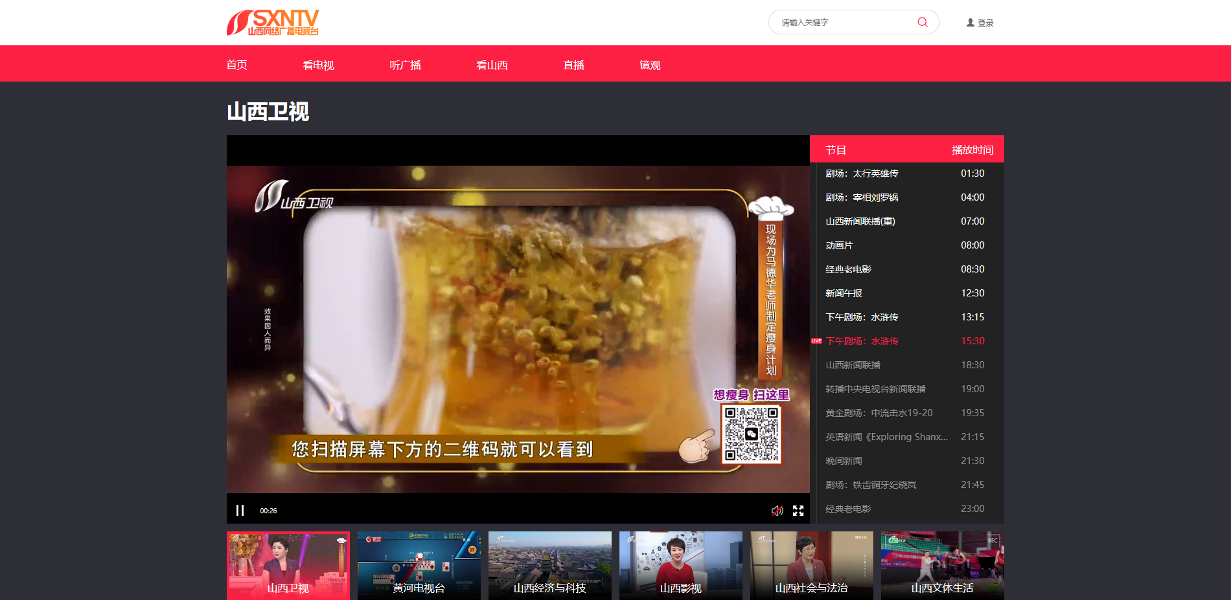Type in the keyword search field

[842, 23]
